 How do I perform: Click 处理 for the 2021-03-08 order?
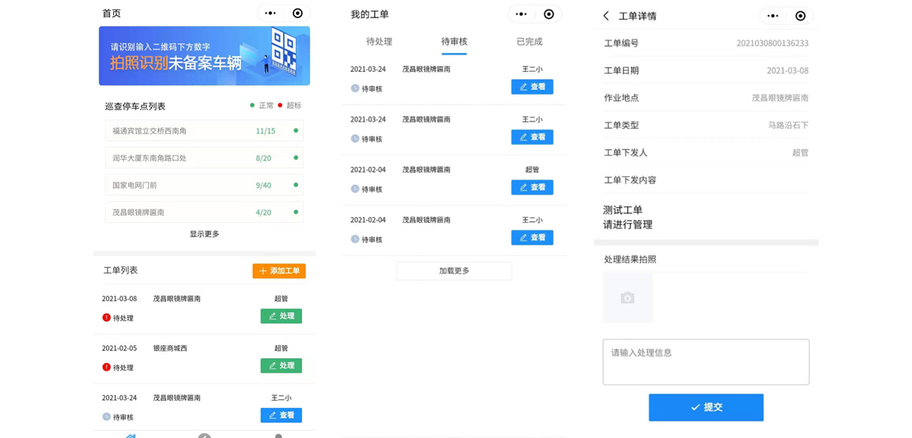point(281,316)
